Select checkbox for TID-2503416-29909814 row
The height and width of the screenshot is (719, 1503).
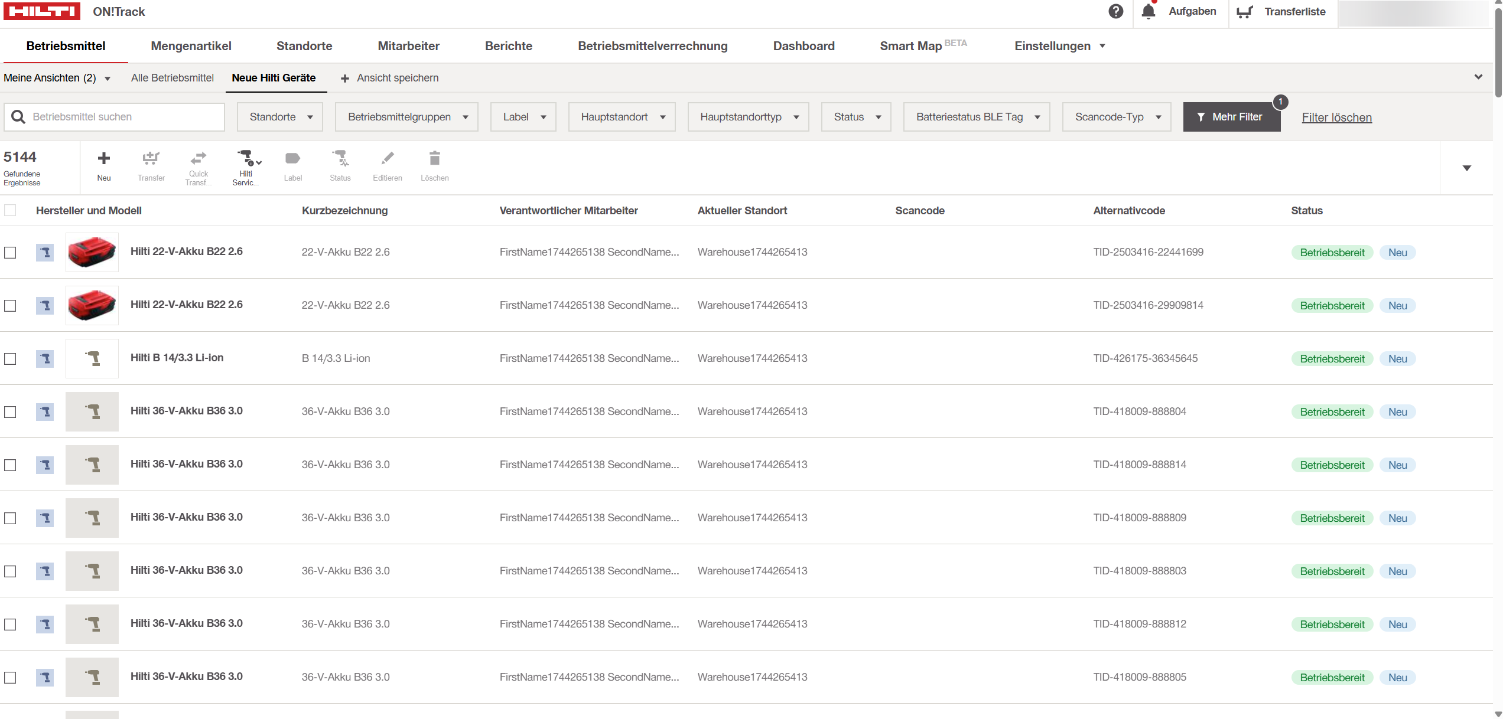[x=10, y=306]
